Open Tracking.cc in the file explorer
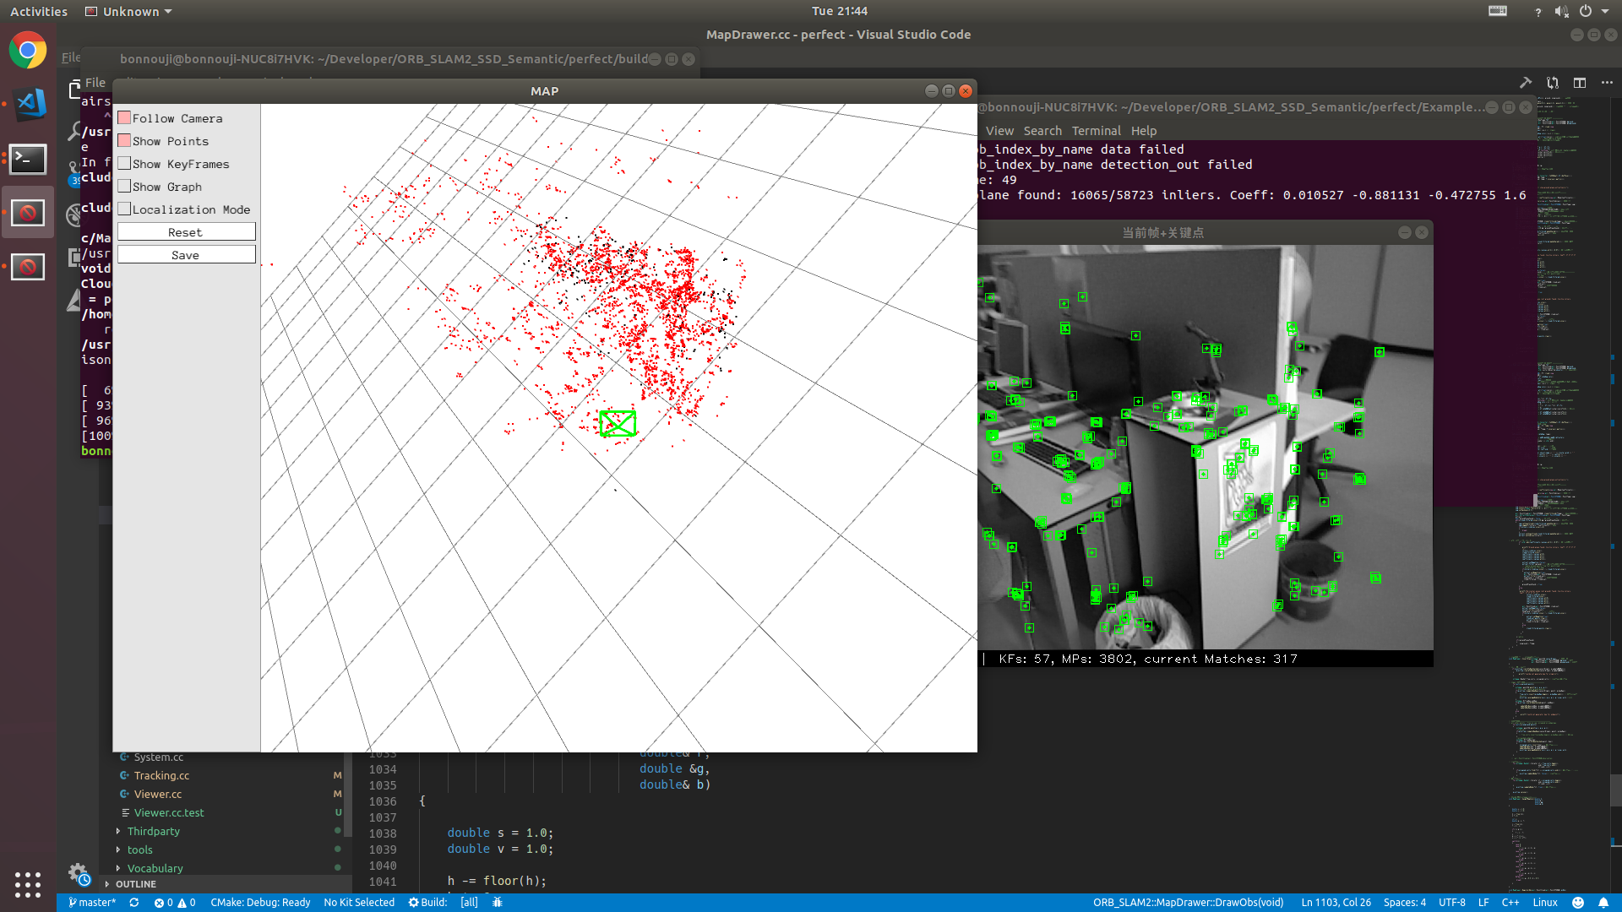Viewport: 1622px width, 912px height. (x=161, y=775)
